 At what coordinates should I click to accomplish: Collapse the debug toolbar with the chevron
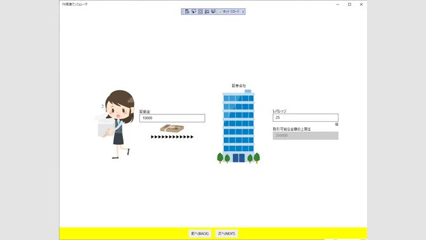pos(243,11)
